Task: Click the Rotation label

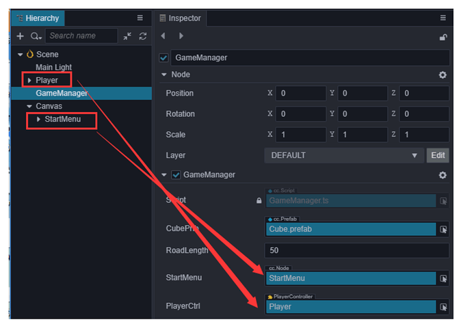Action: pos(181,114)
